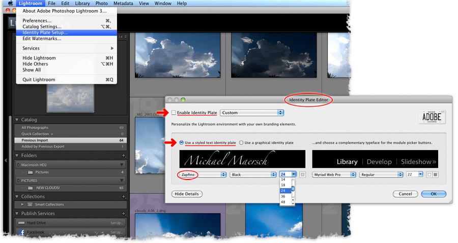Open the Library menu
The width and height of the screenshot is (458, 243).
tap(82, 4)
